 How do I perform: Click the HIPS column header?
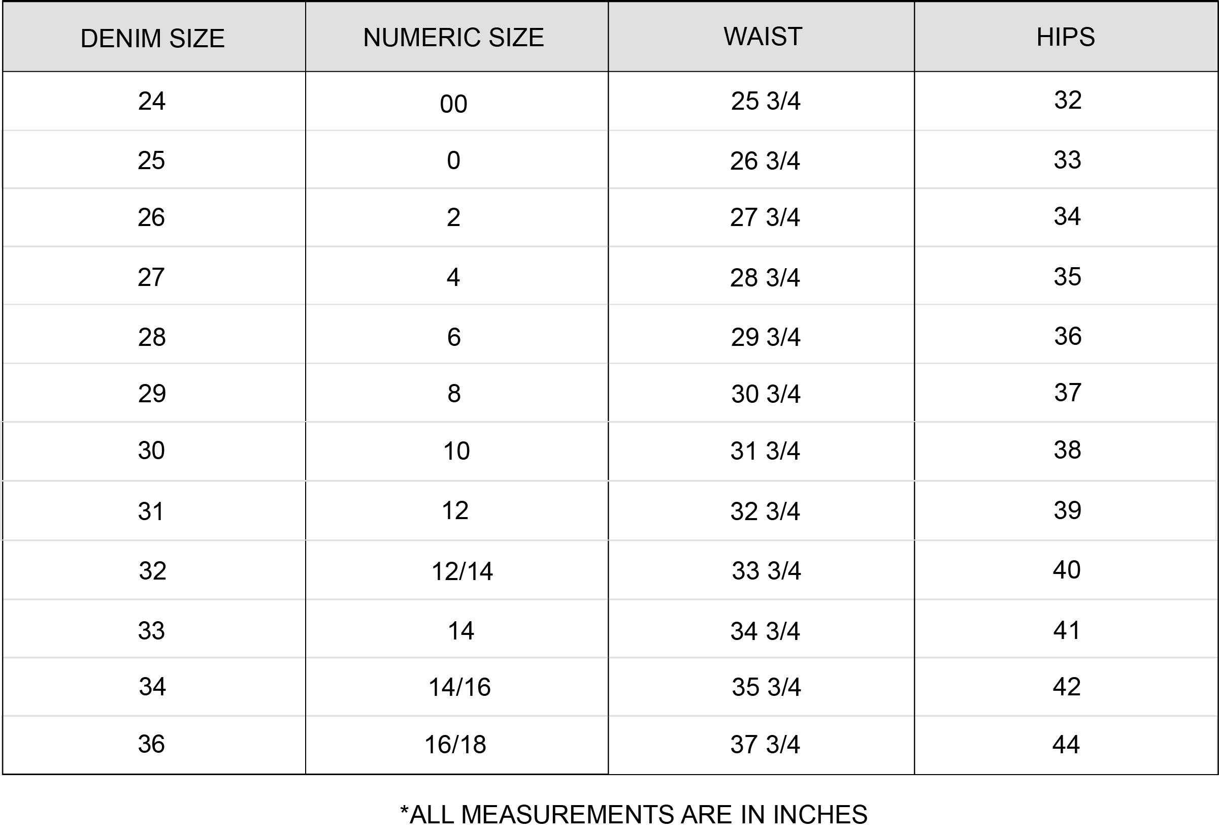pyautogui.click(x=1065, y=37)
